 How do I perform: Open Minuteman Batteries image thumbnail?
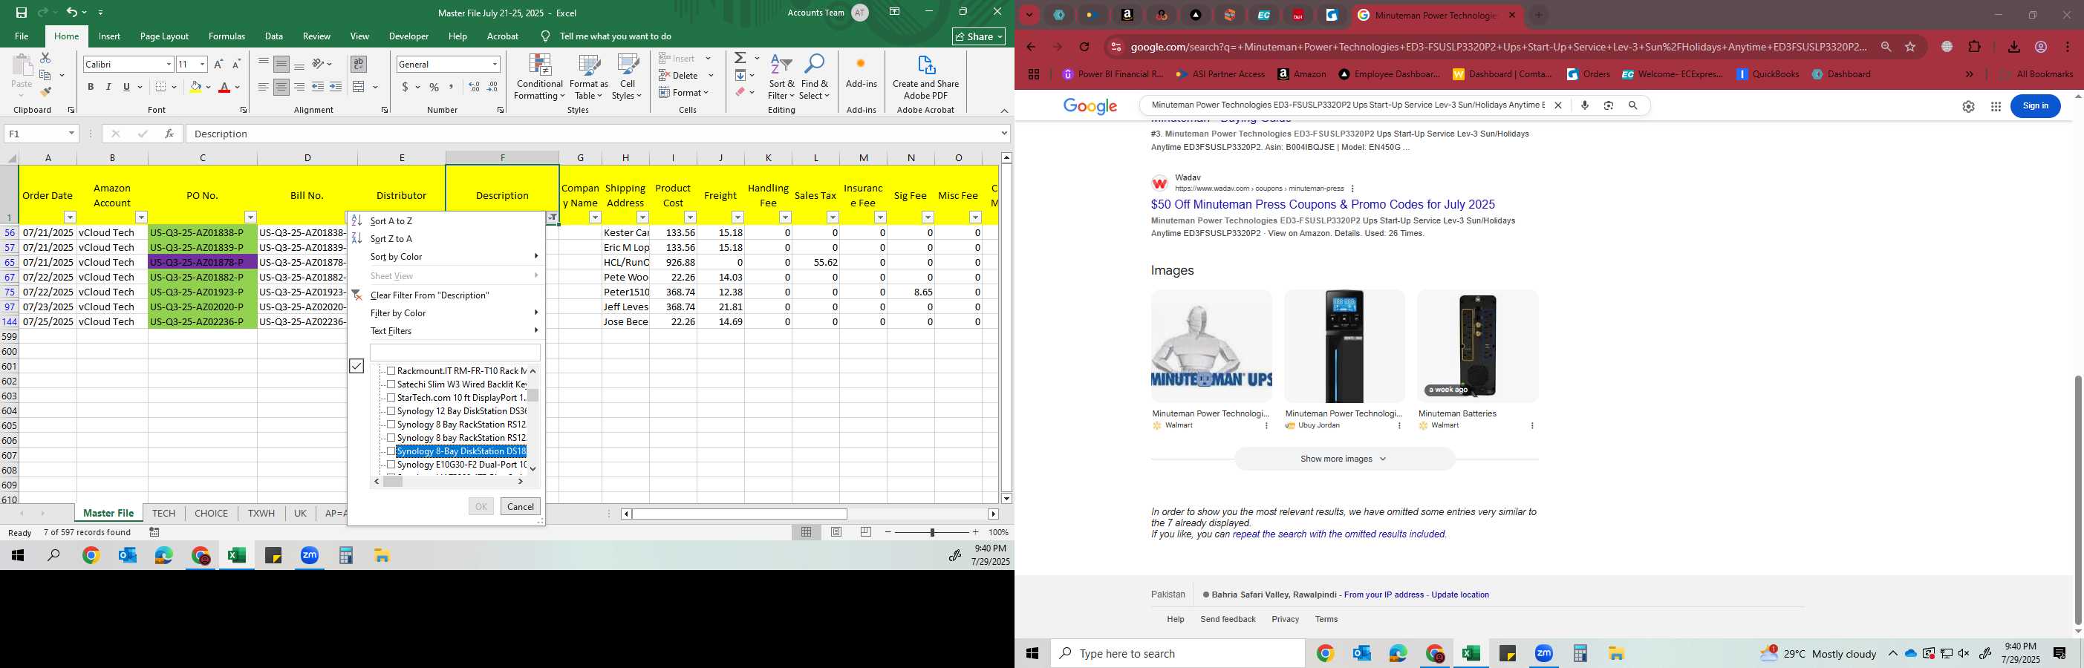tap(1477, 346)
